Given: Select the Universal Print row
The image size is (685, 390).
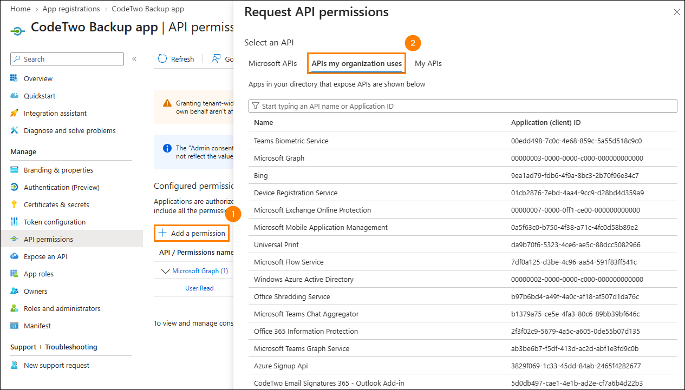Looking at the screenshot, I should pyautogui.click(x=463, y=244).
